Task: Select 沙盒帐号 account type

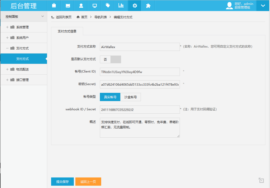Action: 131,97
